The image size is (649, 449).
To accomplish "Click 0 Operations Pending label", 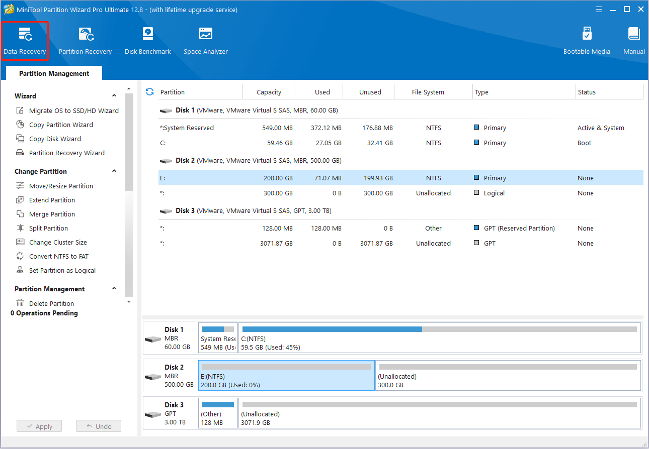I will click(x=44, y=313).
